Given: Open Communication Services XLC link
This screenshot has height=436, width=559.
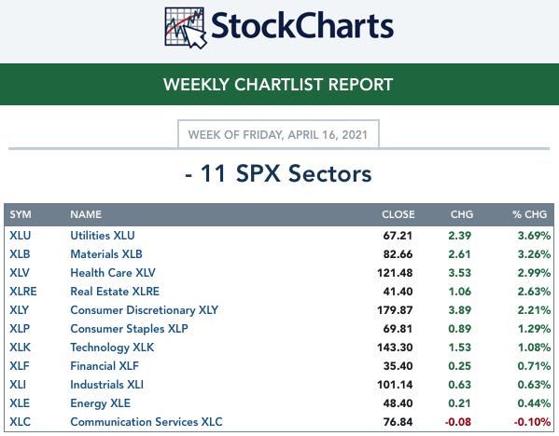Looking at the screenshot, I should [x=147, y=422].
